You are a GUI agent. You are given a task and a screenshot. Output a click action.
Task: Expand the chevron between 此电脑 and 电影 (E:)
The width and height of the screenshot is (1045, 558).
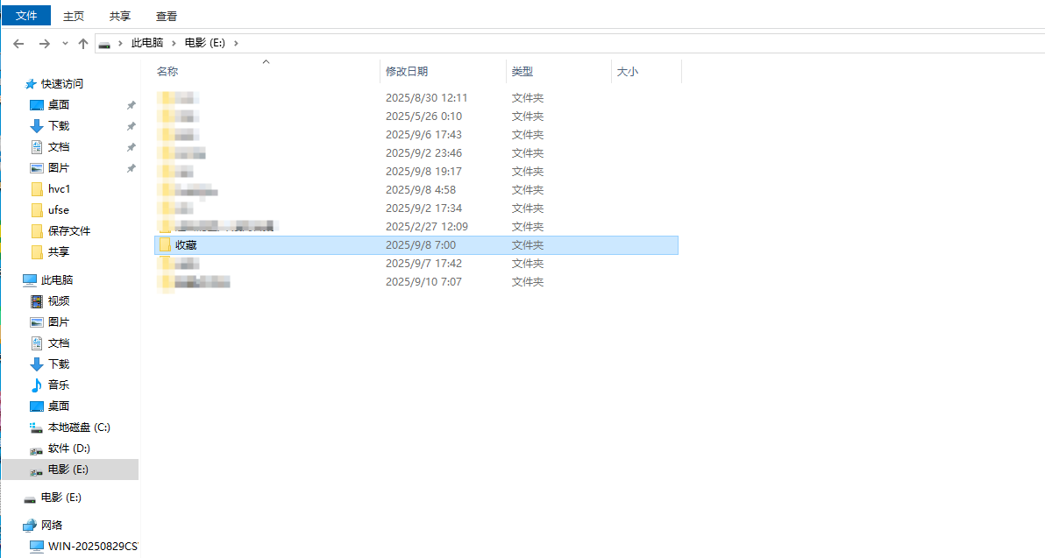[174, 43]
